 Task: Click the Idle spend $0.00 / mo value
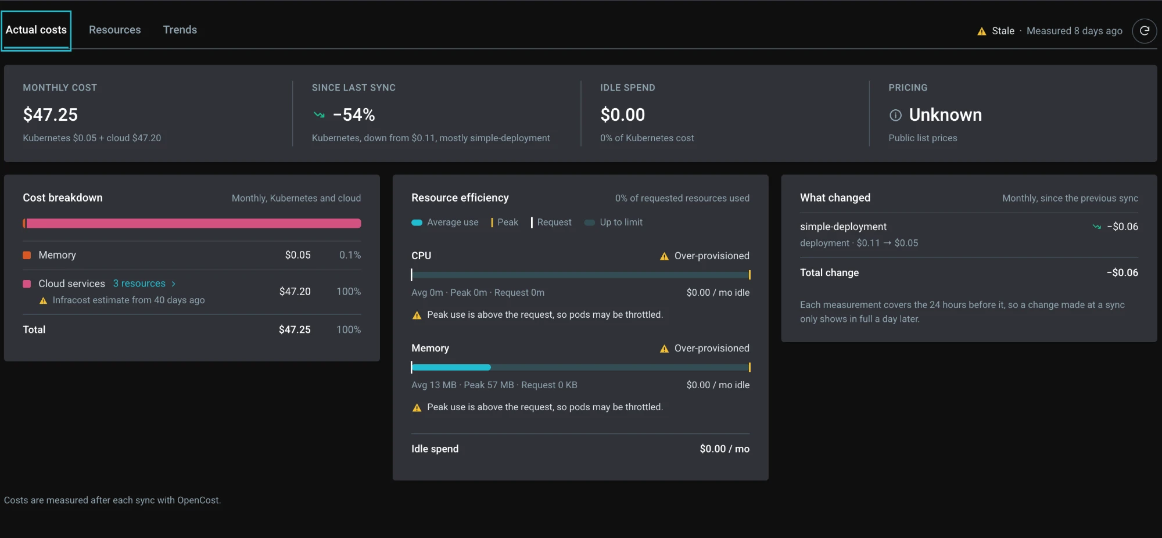click(725, 449)
